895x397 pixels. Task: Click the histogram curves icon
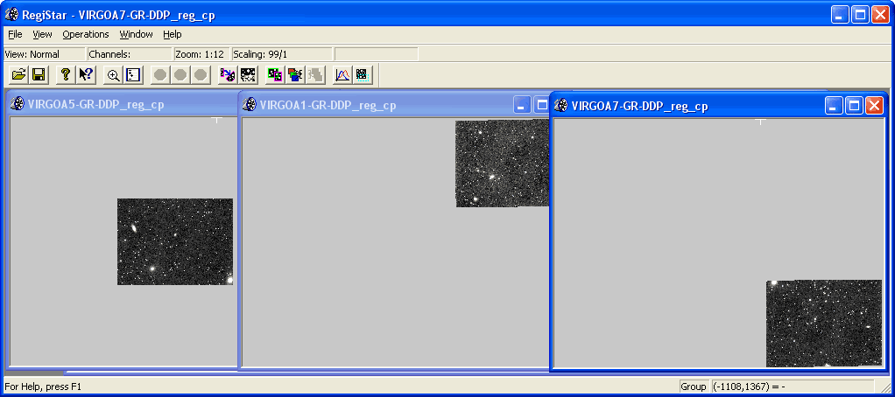click(x=342, y=75)
